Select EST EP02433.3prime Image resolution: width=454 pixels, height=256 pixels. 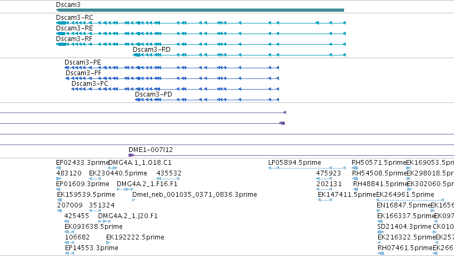coord(82,163)
